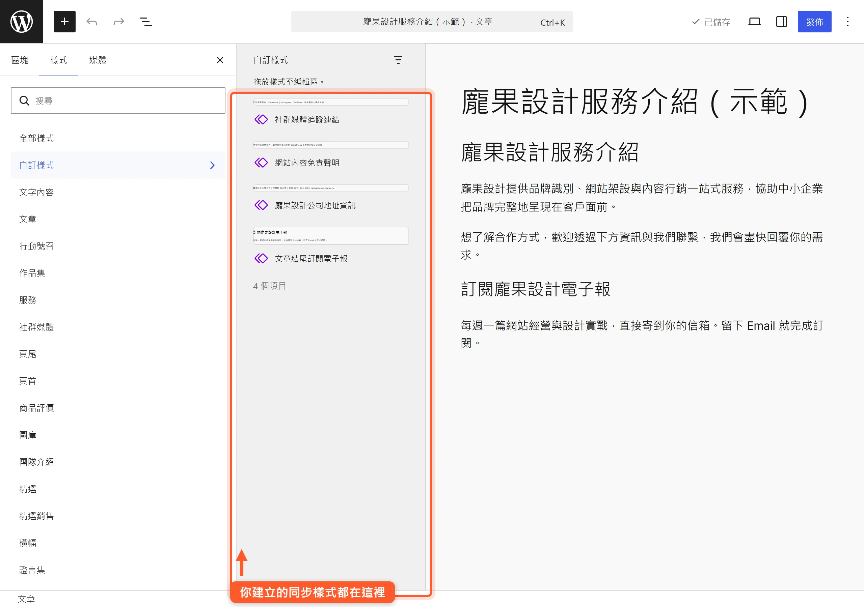Select the 精選銷售 category
This screenshot has width=864, height=607.
click(118, 516)
